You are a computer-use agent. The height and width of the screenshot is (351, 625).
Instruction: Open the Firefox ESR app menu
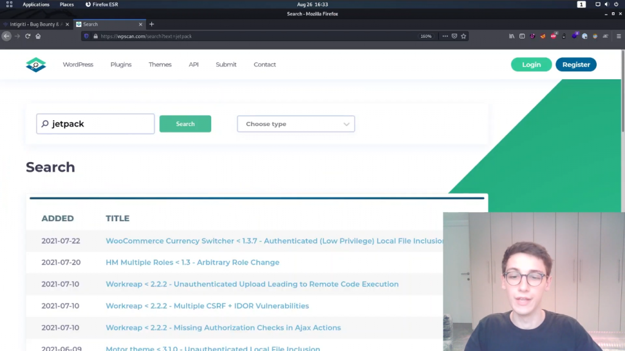[x=102, y=4]
